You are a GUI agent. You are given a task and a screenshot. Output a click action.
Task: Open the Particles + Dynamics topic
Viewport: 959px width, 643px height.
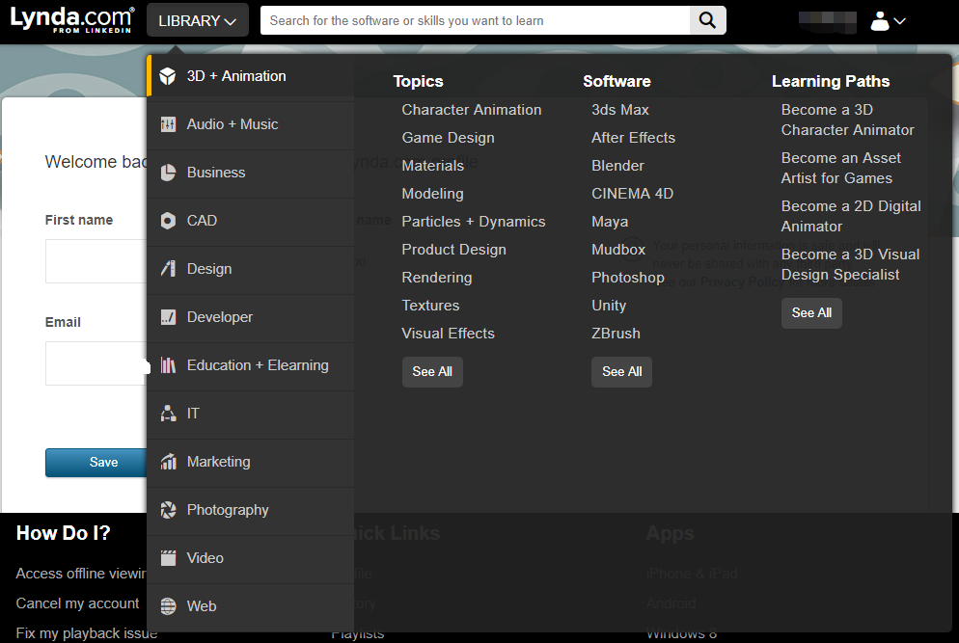[x=474, y=222]
